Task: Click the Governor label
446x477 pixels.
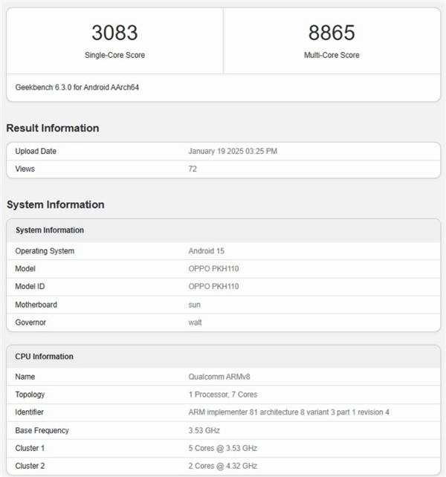Action: (x=30, y=322)
